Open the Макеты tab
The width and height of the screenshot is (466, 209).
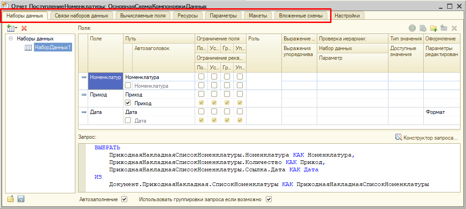coord(258,16)
